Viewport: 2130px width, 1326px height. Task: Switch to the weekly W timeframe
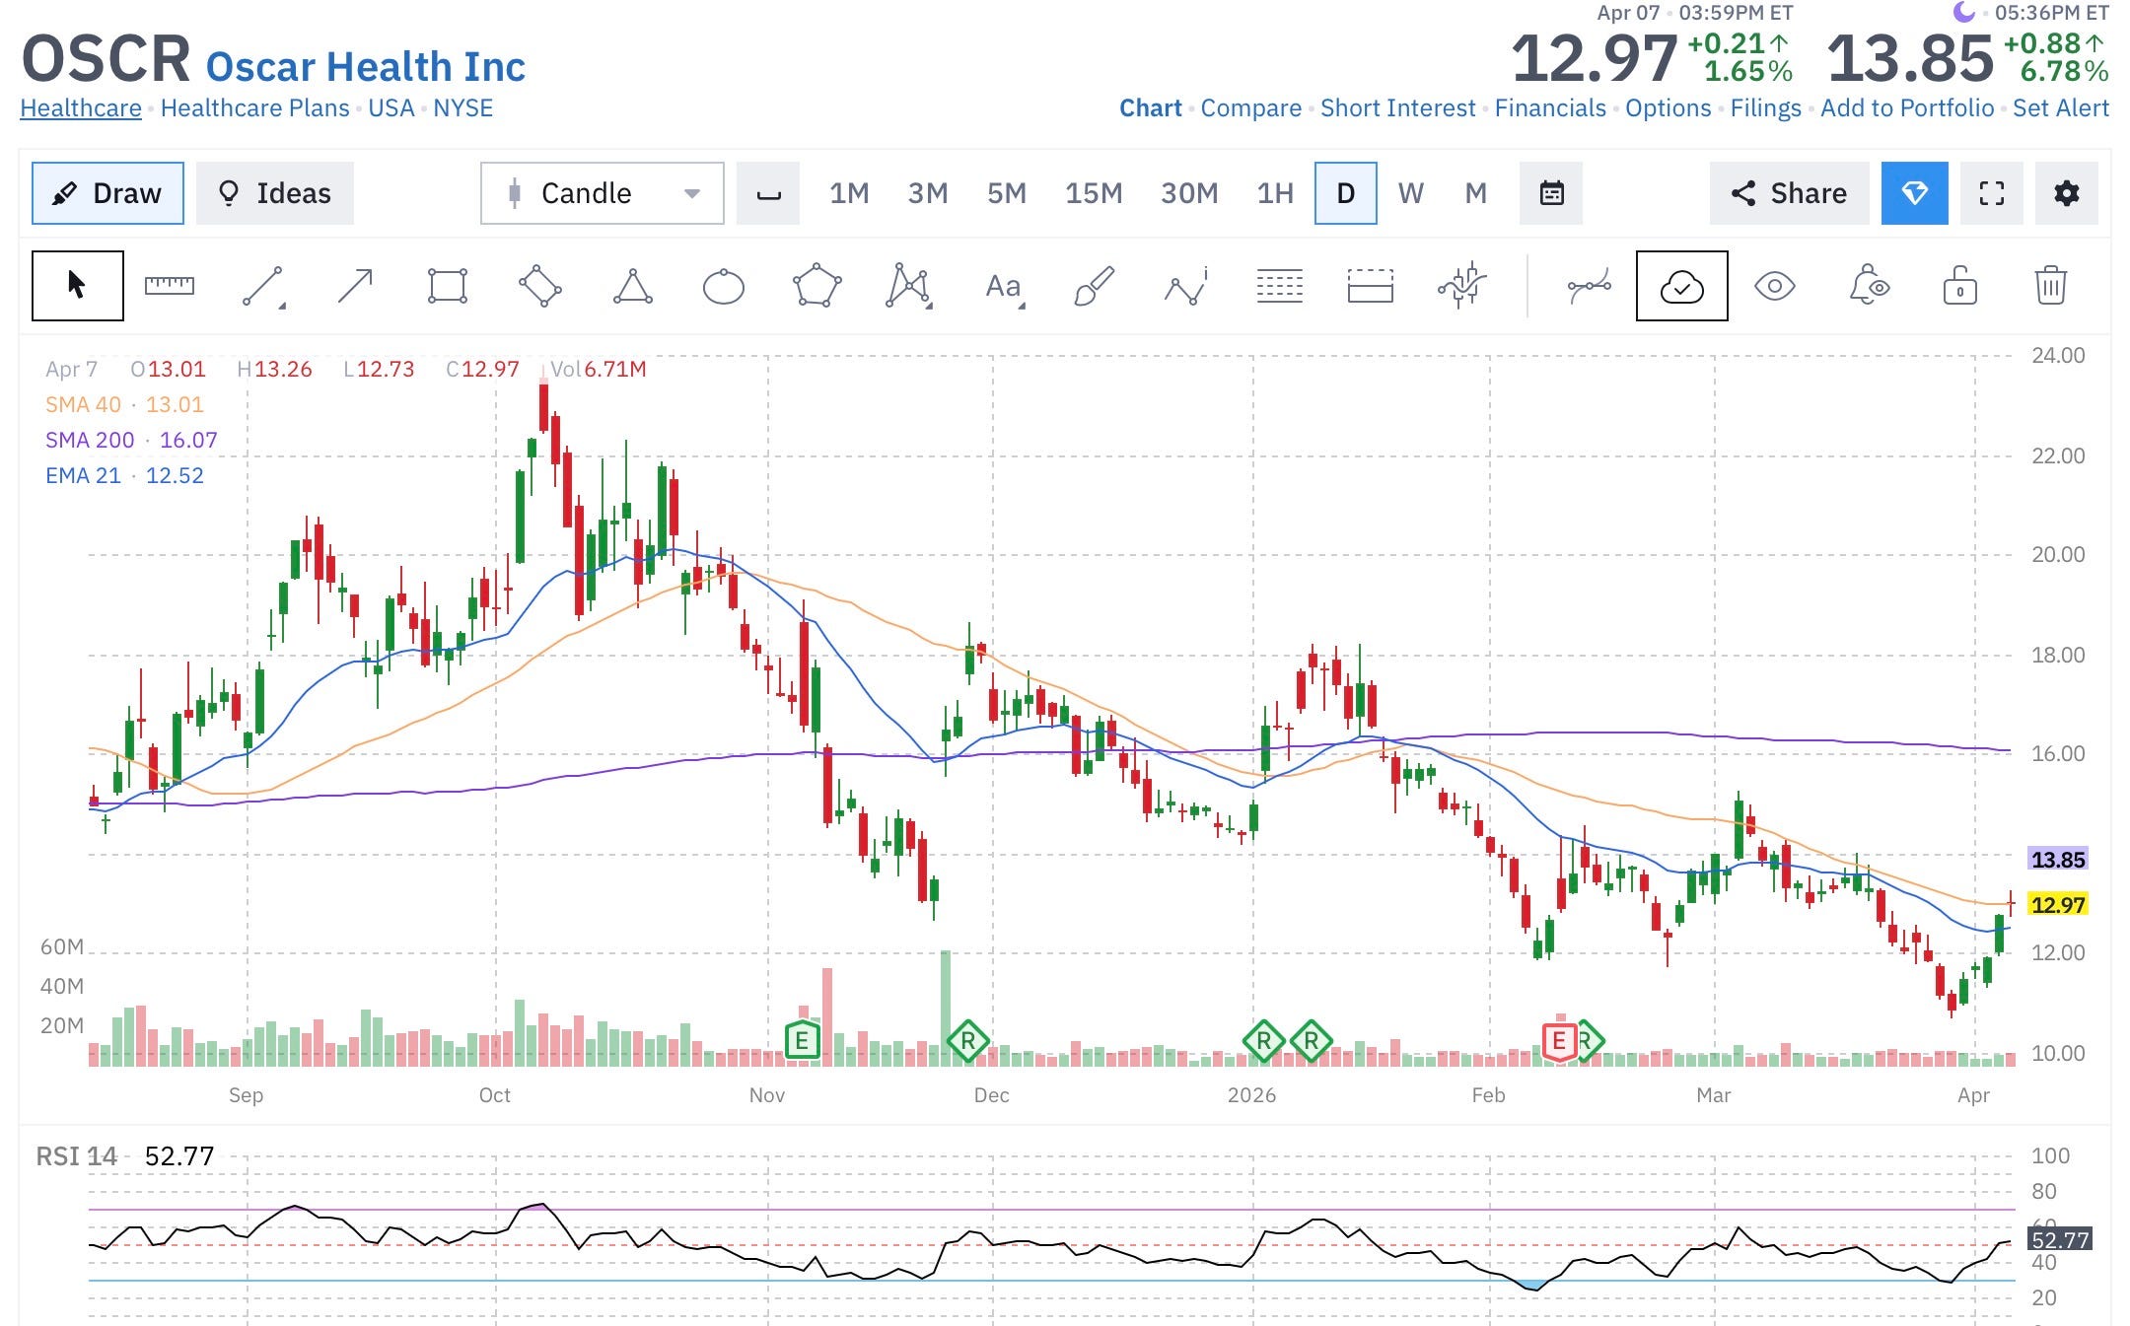(x=1411, y=193)
